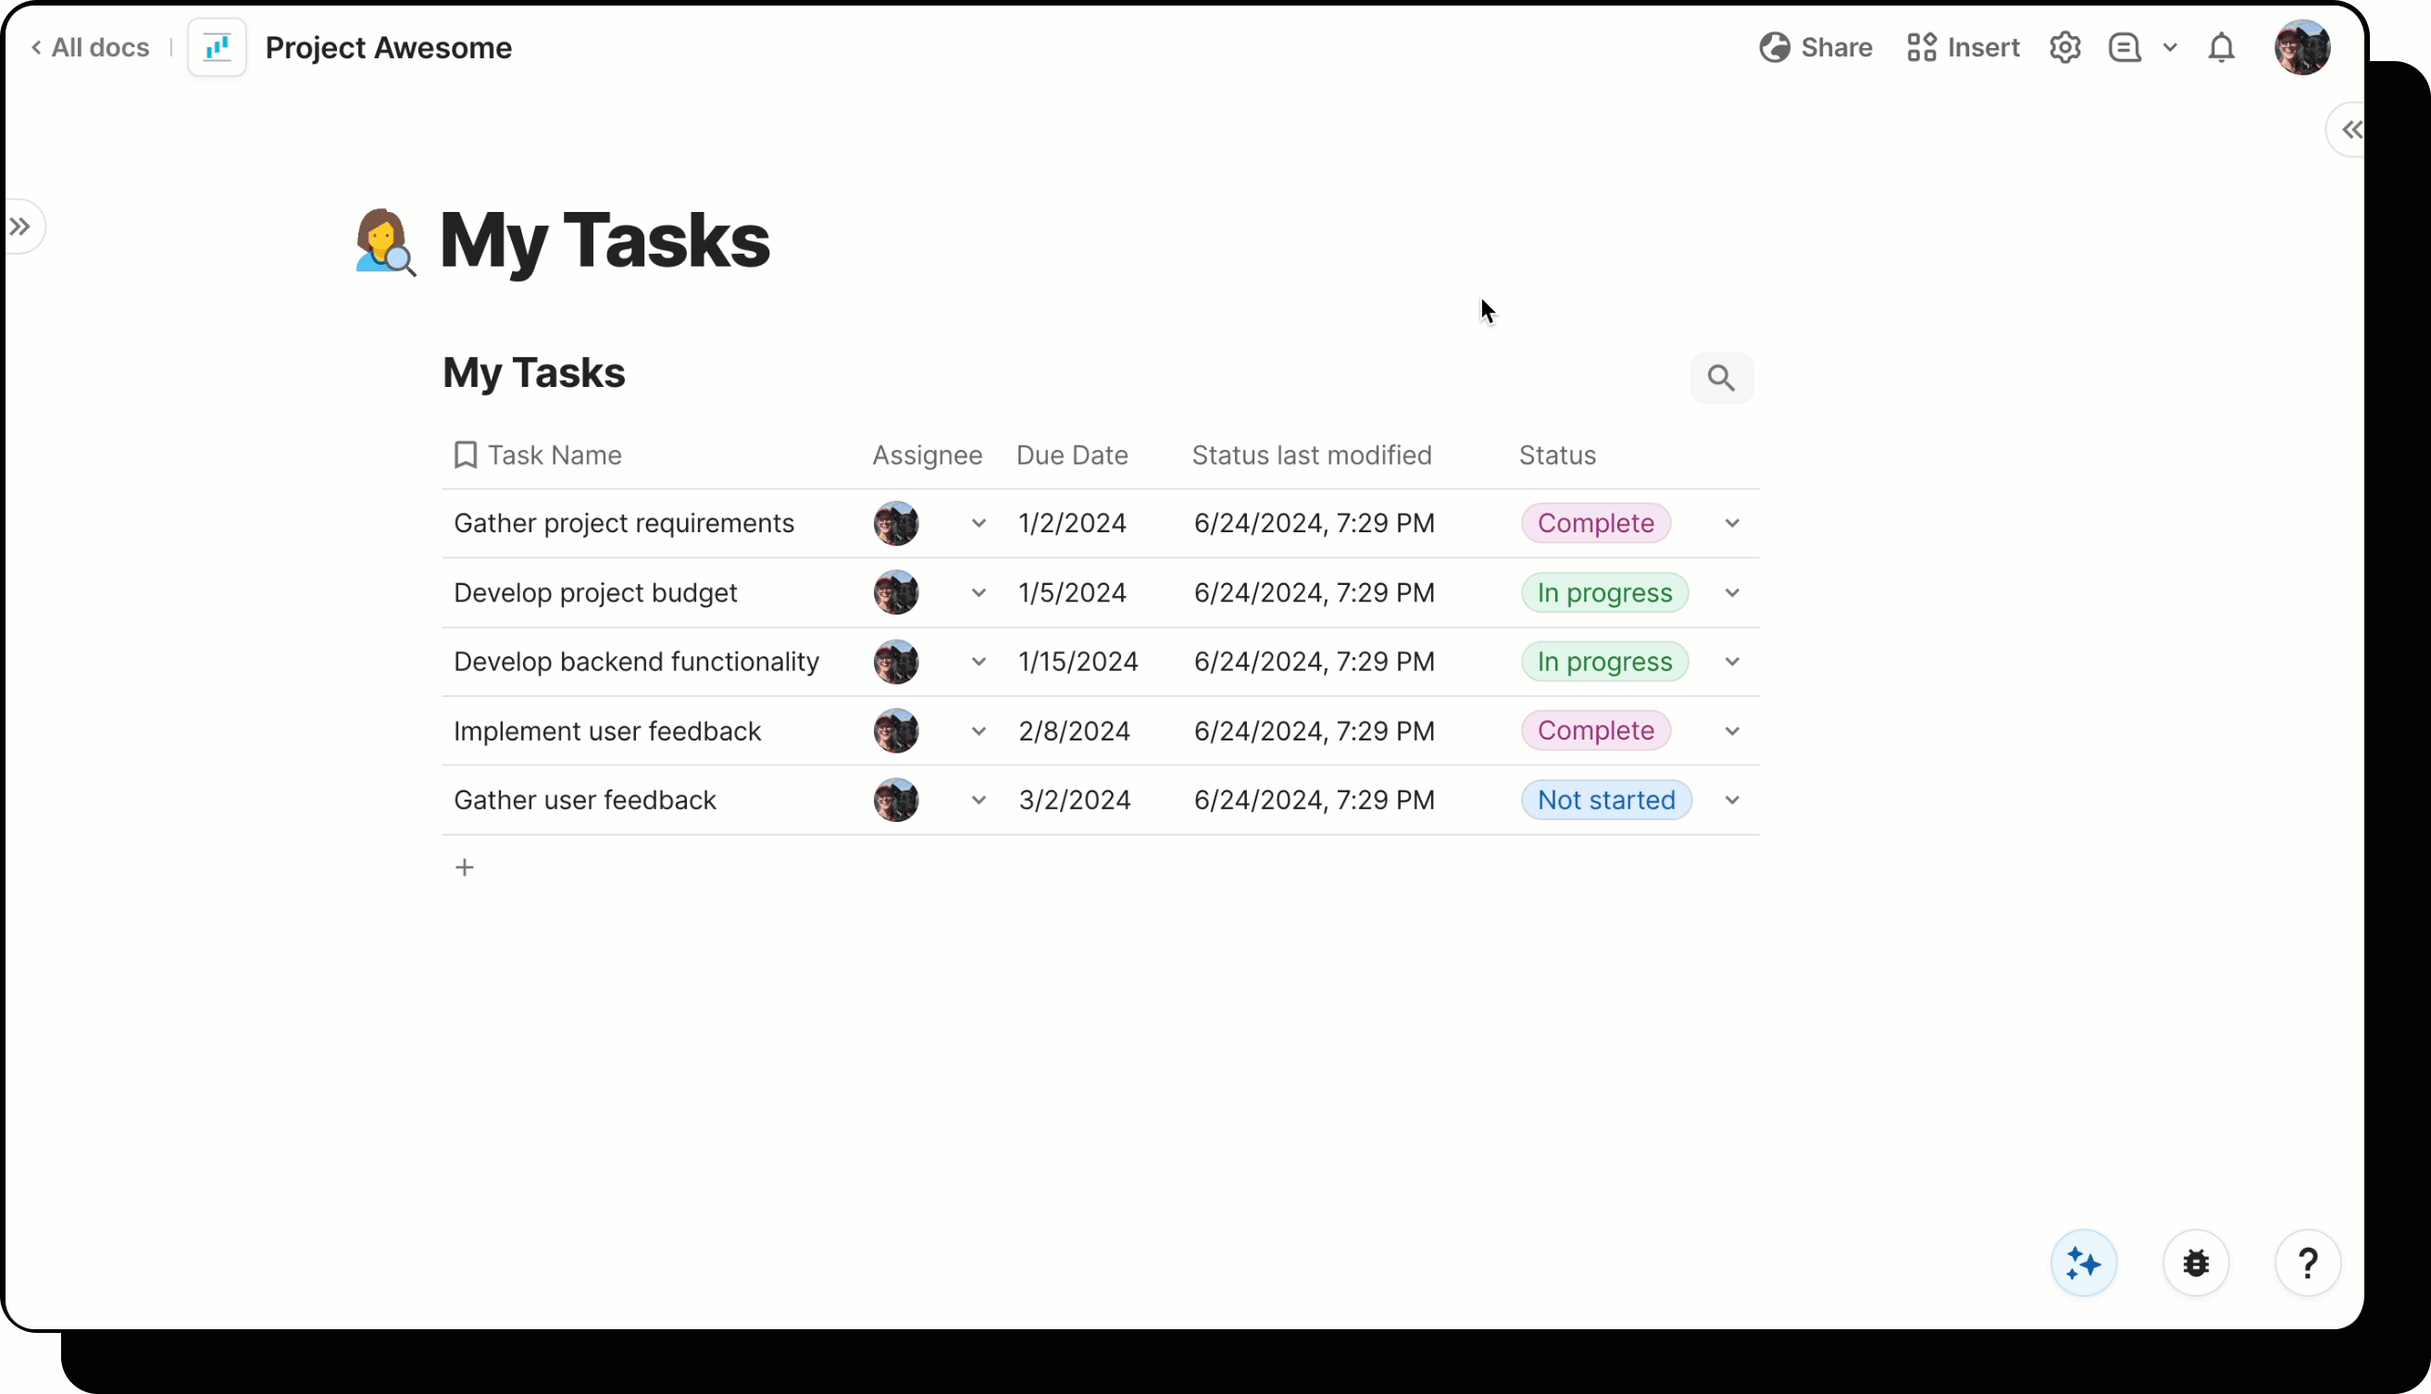Return to All docs
Viewport: 2431px width, 1394px height.
coord(90,47)
